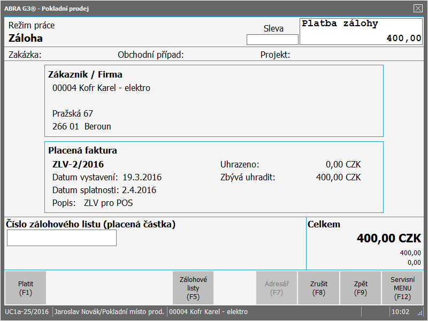Open Zálohové listy (F5)

tap(193, 288)
